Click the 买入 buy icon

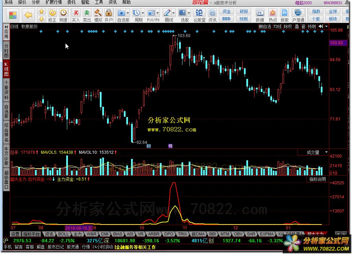76,15
